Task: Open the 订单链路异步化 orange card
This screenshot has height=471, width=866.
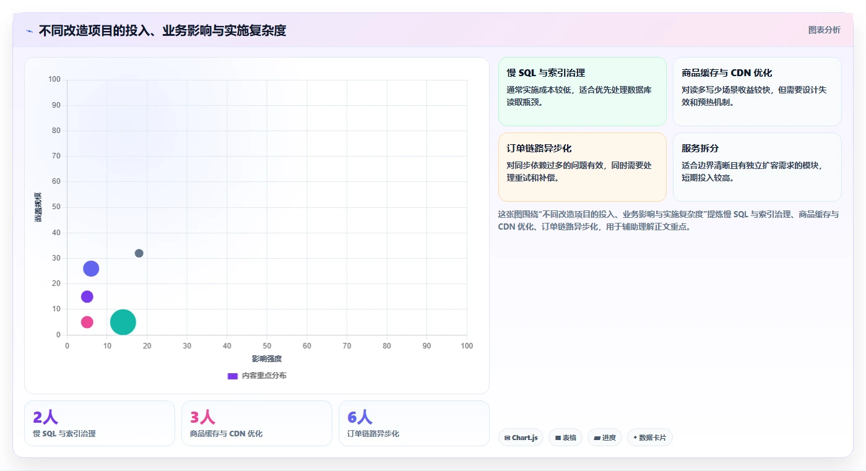Action: point(582,167)
